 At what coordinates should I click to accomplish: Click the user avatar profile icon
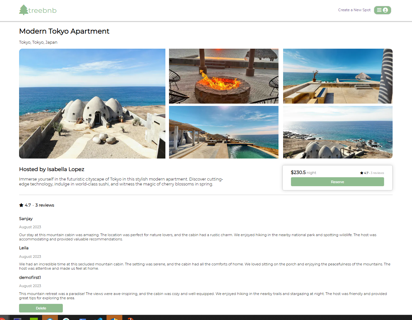pyautogui.click(x=386, y=10)
